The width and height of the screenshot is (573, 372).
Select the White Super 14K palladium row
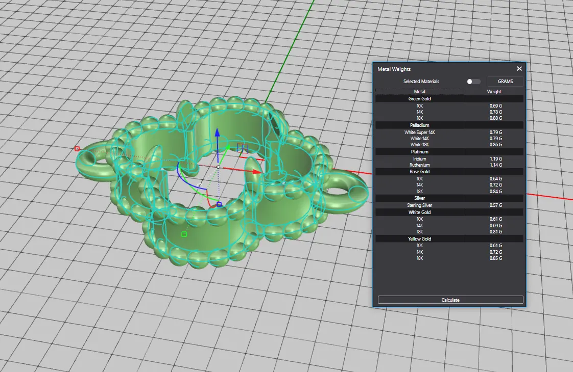[419, 132]
